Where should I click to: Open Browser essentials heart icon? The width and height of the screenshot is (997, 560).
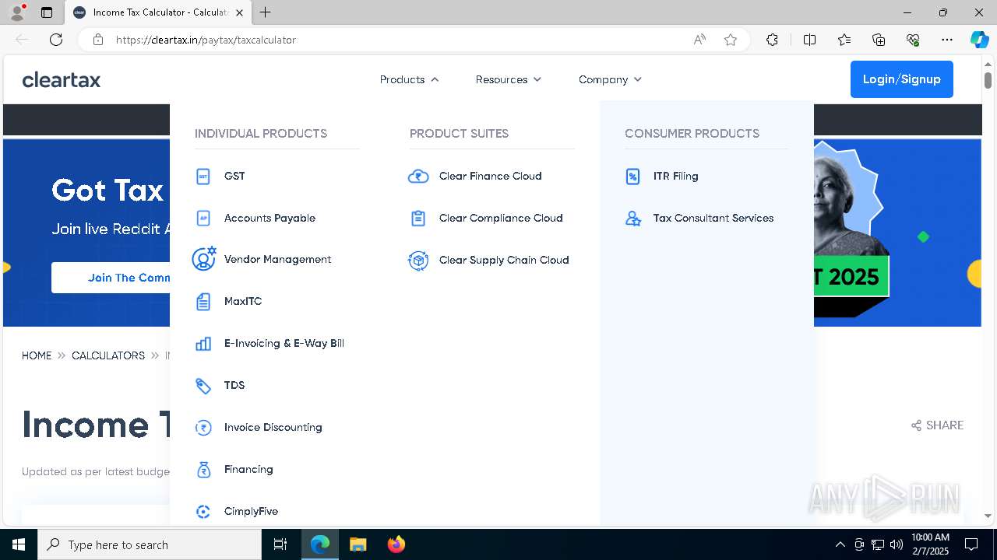pyautogui.click(x=913, y=40)
